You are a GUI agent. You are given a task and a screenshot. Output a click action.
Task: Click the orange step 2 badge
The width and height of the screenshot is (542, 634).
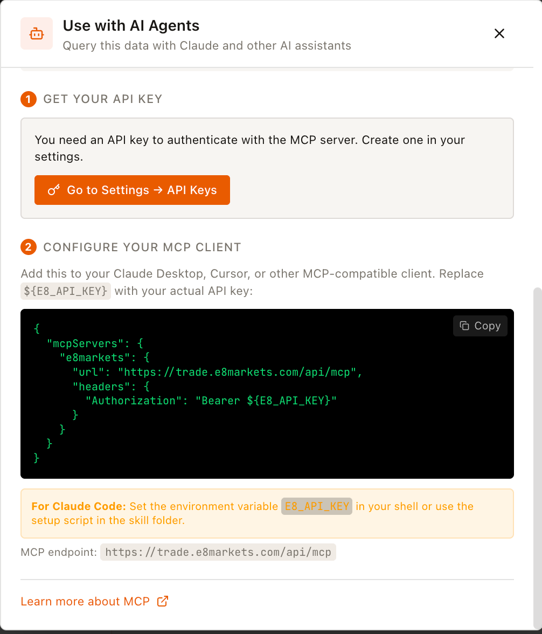click(x=29, y=247)
